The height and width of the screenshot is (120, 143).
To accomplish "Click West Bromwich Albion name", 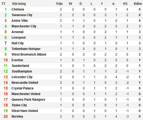I will pos(29,54).
